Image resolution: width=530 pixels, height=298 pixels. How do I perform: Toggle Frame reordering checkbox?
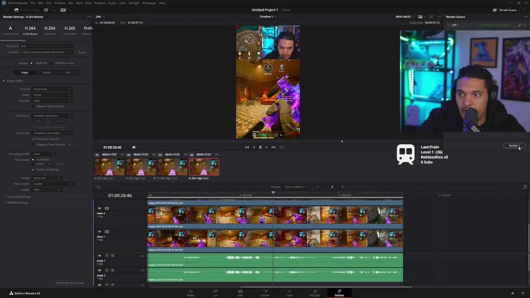33,170
